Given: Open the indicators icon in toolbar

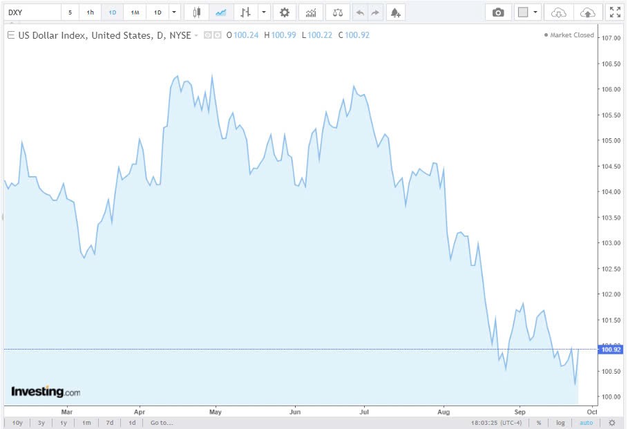Looking at the screenshot, I should pos(311,12).
